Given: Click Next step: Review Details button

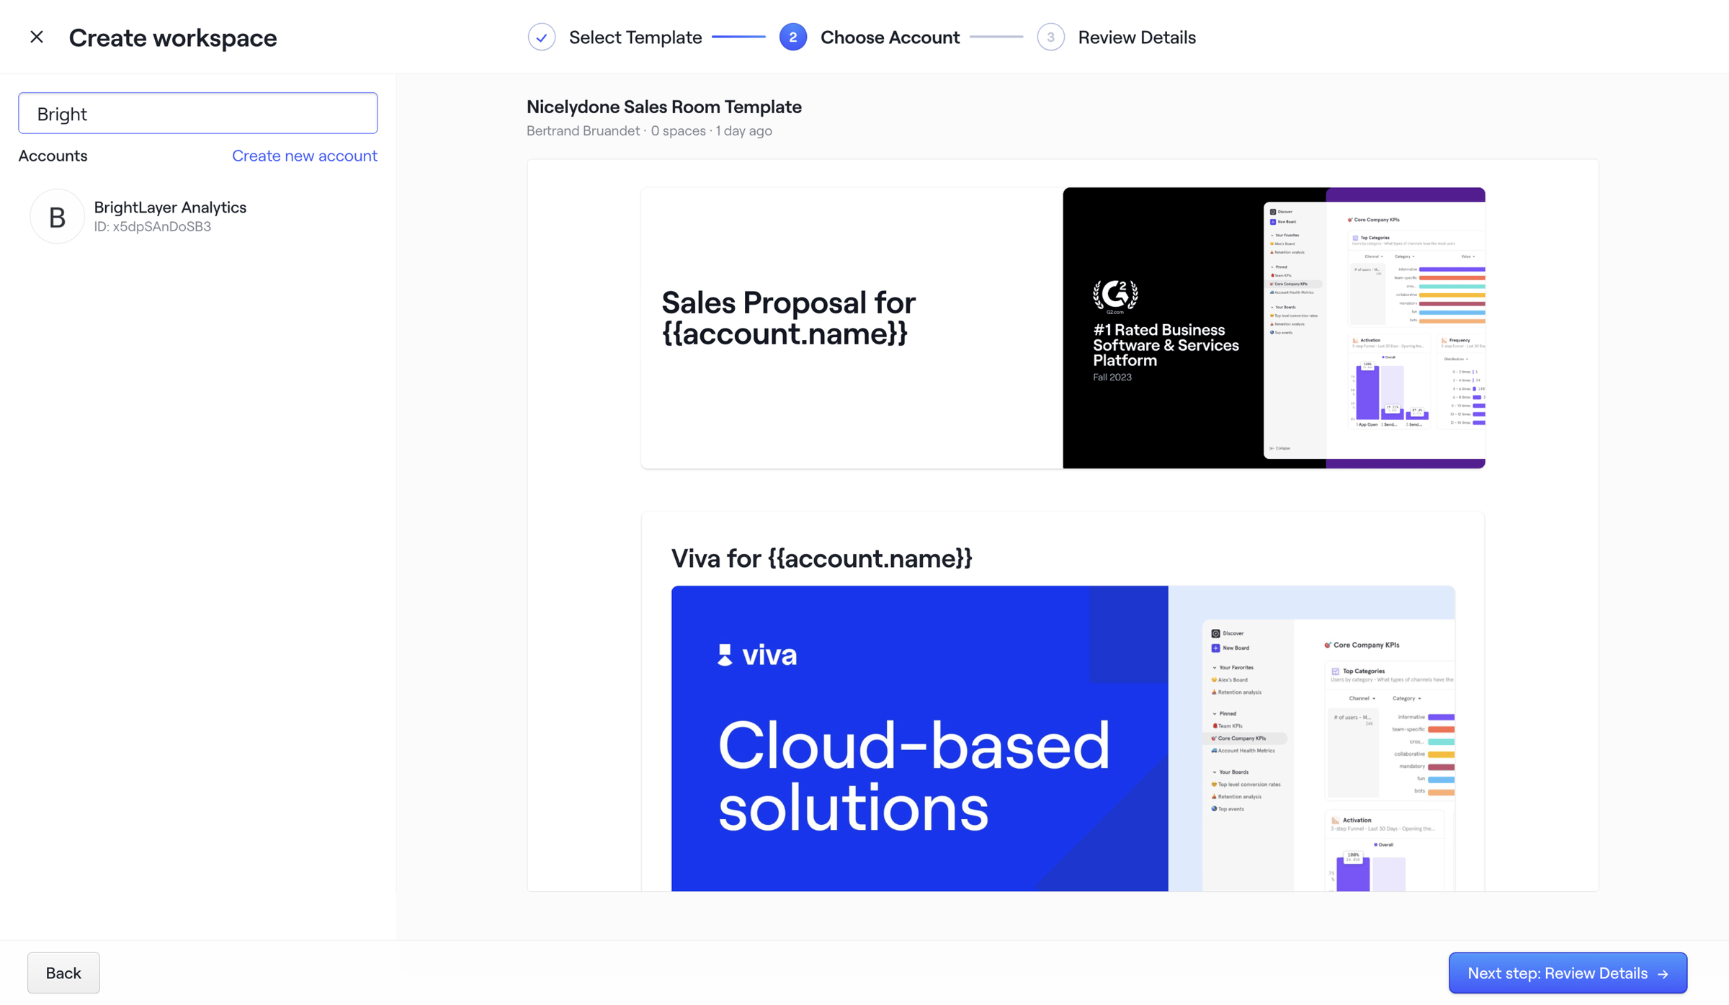Looking at the screenshot, I should pyautogui.click(x=1568, y=973).
